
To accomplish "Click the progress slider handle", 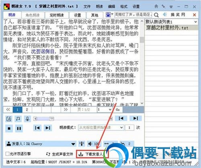I will pyautogui.click(x=51, y=119).
